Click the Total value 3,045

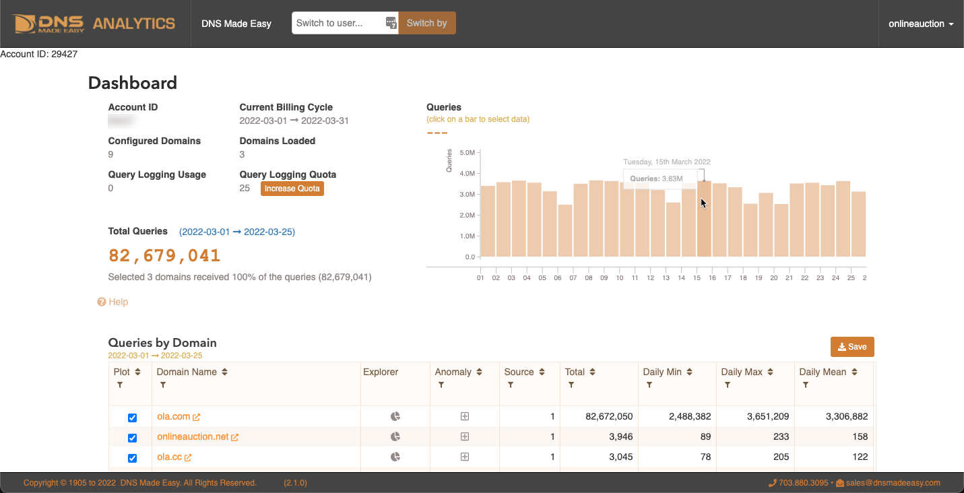coord(620,457)
